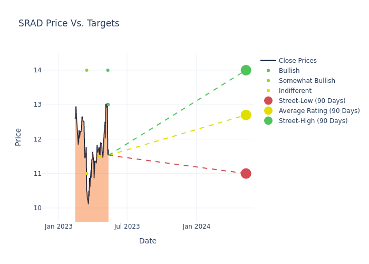
Task: Click large green Street-High marker on chart
Action: 246,70
